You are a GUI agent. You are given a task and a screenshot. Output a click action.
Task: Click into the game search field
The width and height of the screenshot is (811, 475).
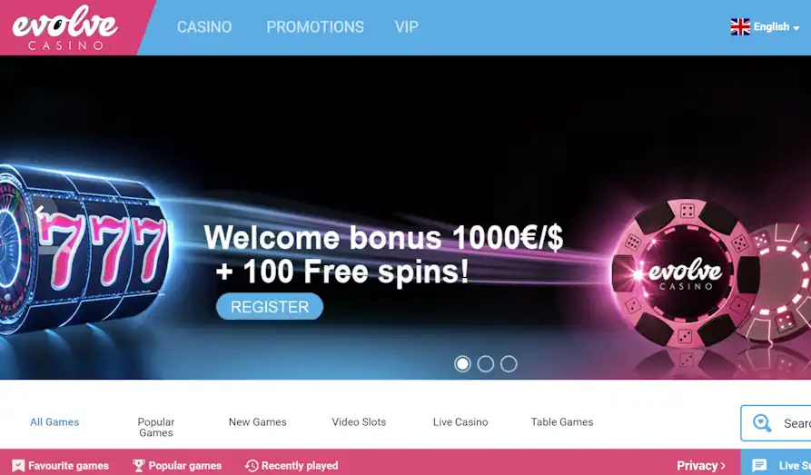tap(776, 423)
